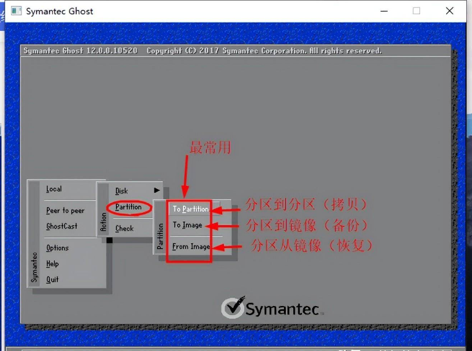
Task: Choose To Image backup option
Action: coord(187,225)
